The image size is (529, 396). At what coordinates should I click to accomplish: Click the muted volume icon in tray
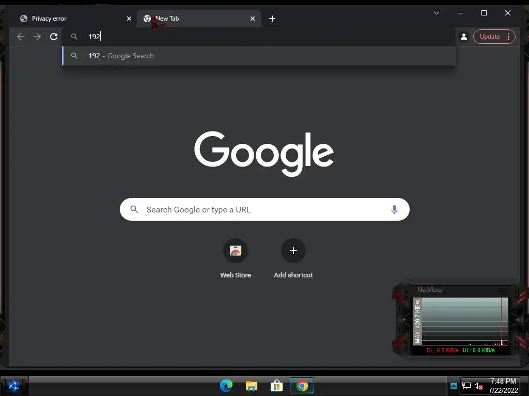tap(478, 386)
